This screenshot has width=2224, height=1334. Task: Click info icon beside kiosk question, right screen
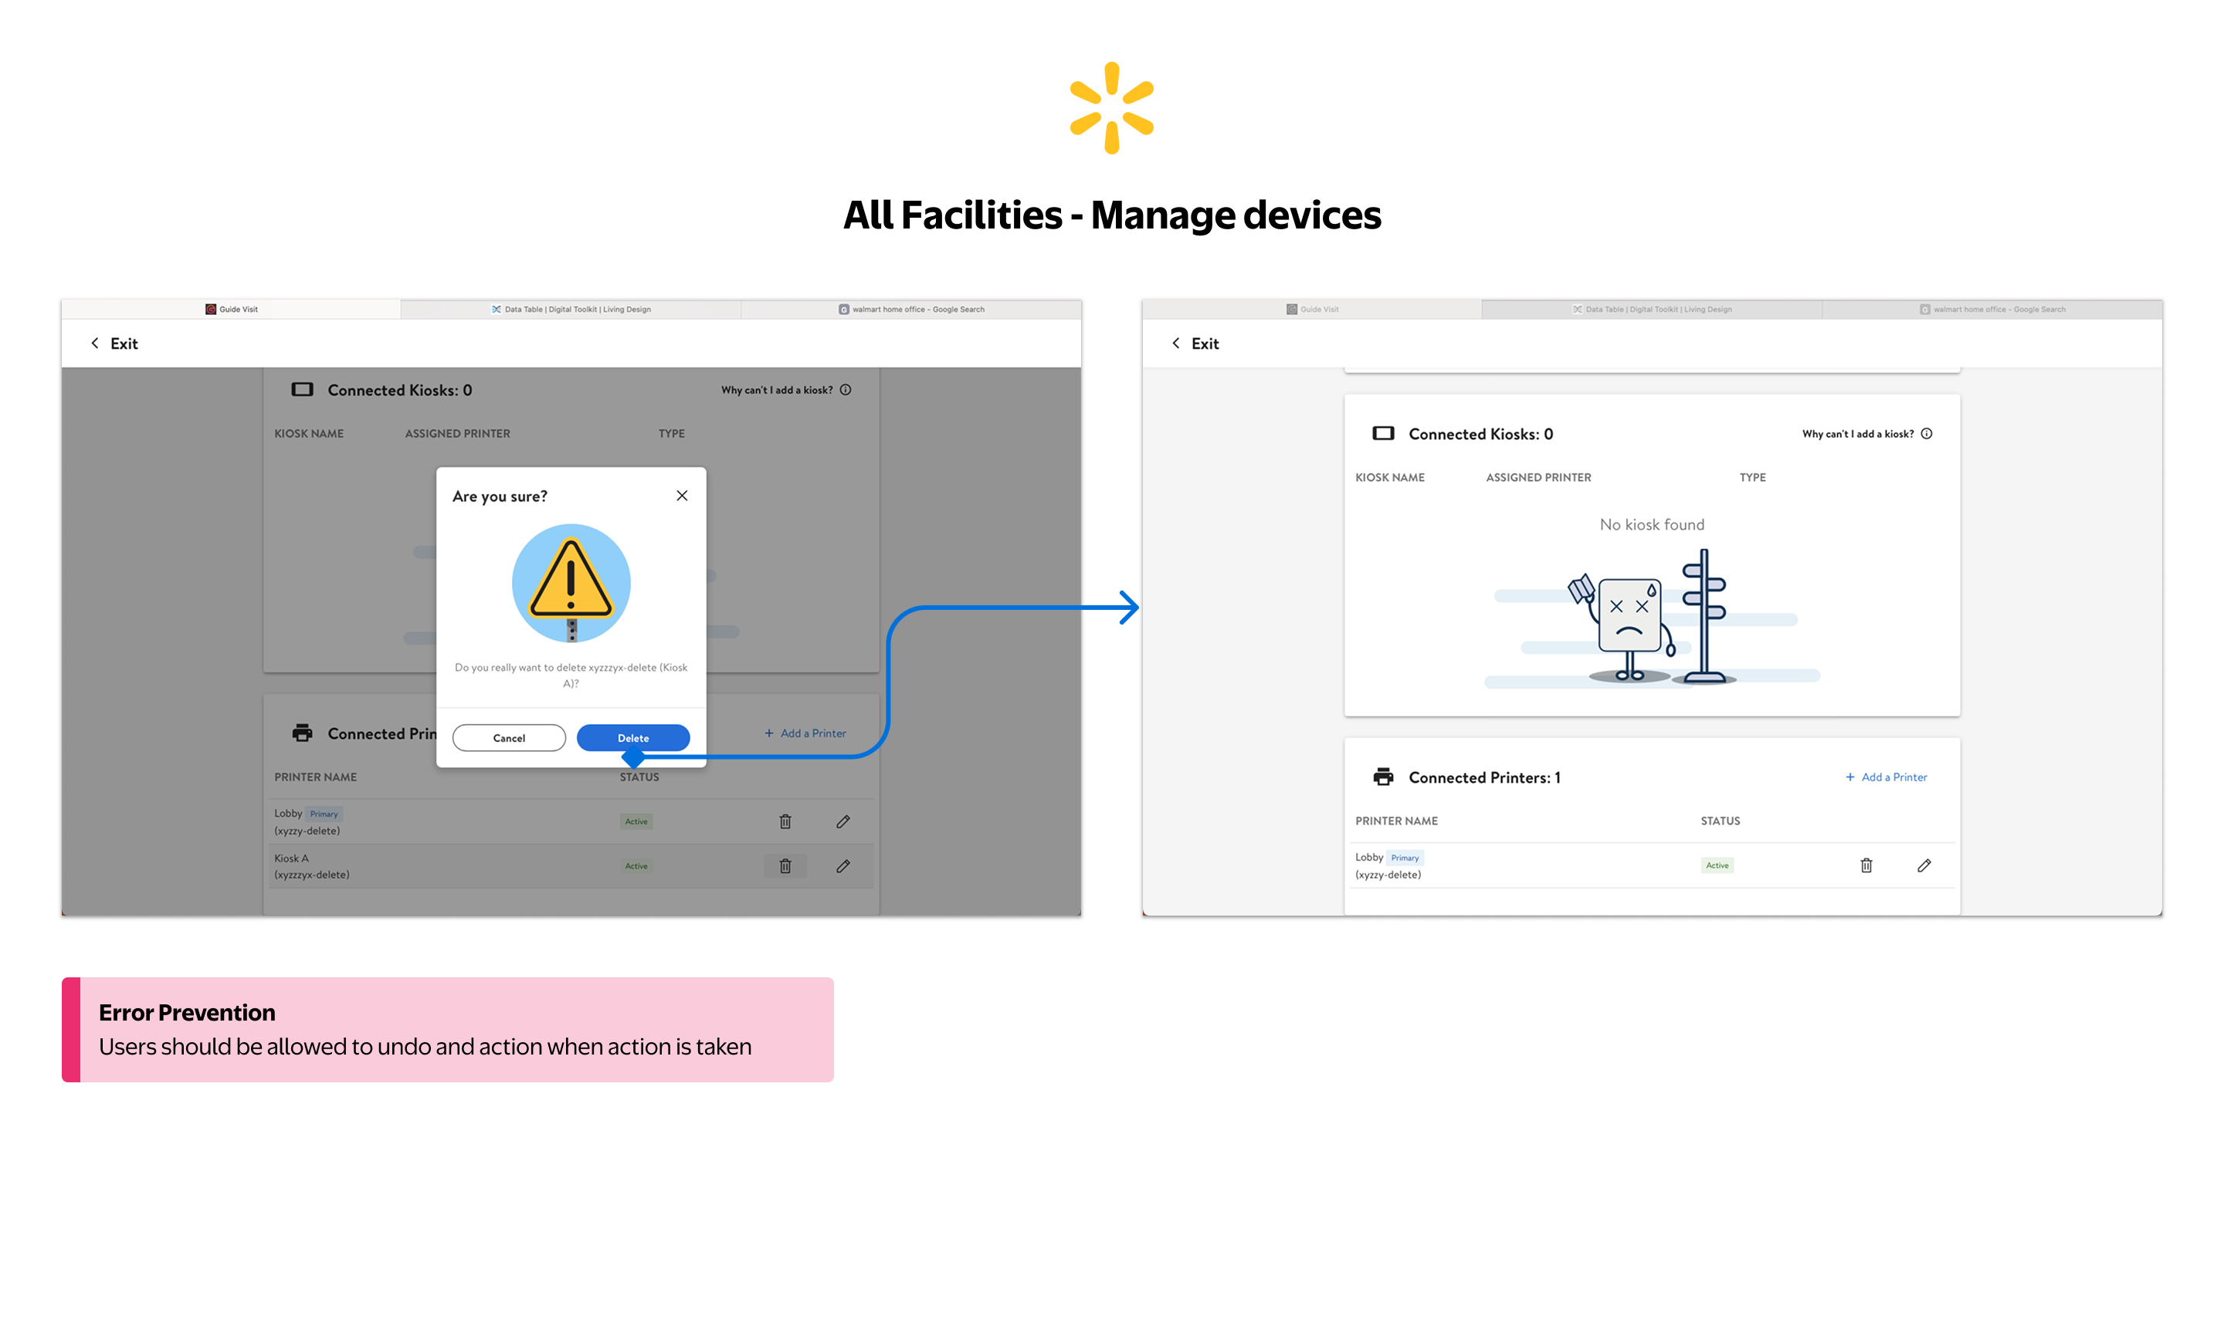[x=1927, y=434]
